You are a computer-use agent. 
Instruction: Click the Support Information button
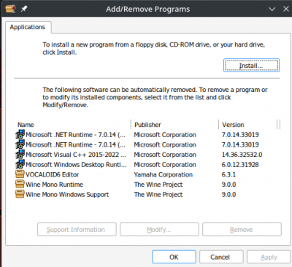77,229
